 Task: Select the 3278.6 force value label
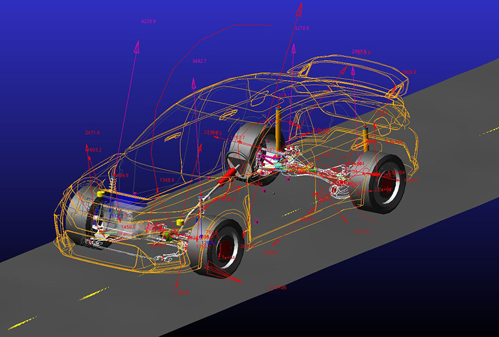click(x=302, y=28)
